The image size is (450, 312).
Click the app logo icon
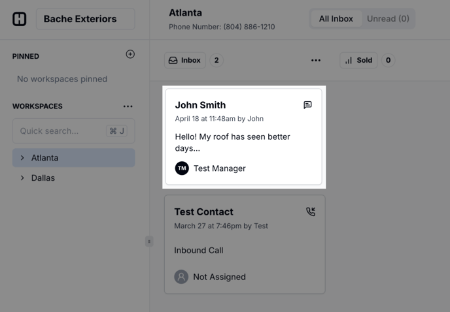[20, 19]
